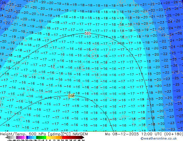
Task: Click the dark blue swatch in the legend
Action: click(x=27, y=137)
